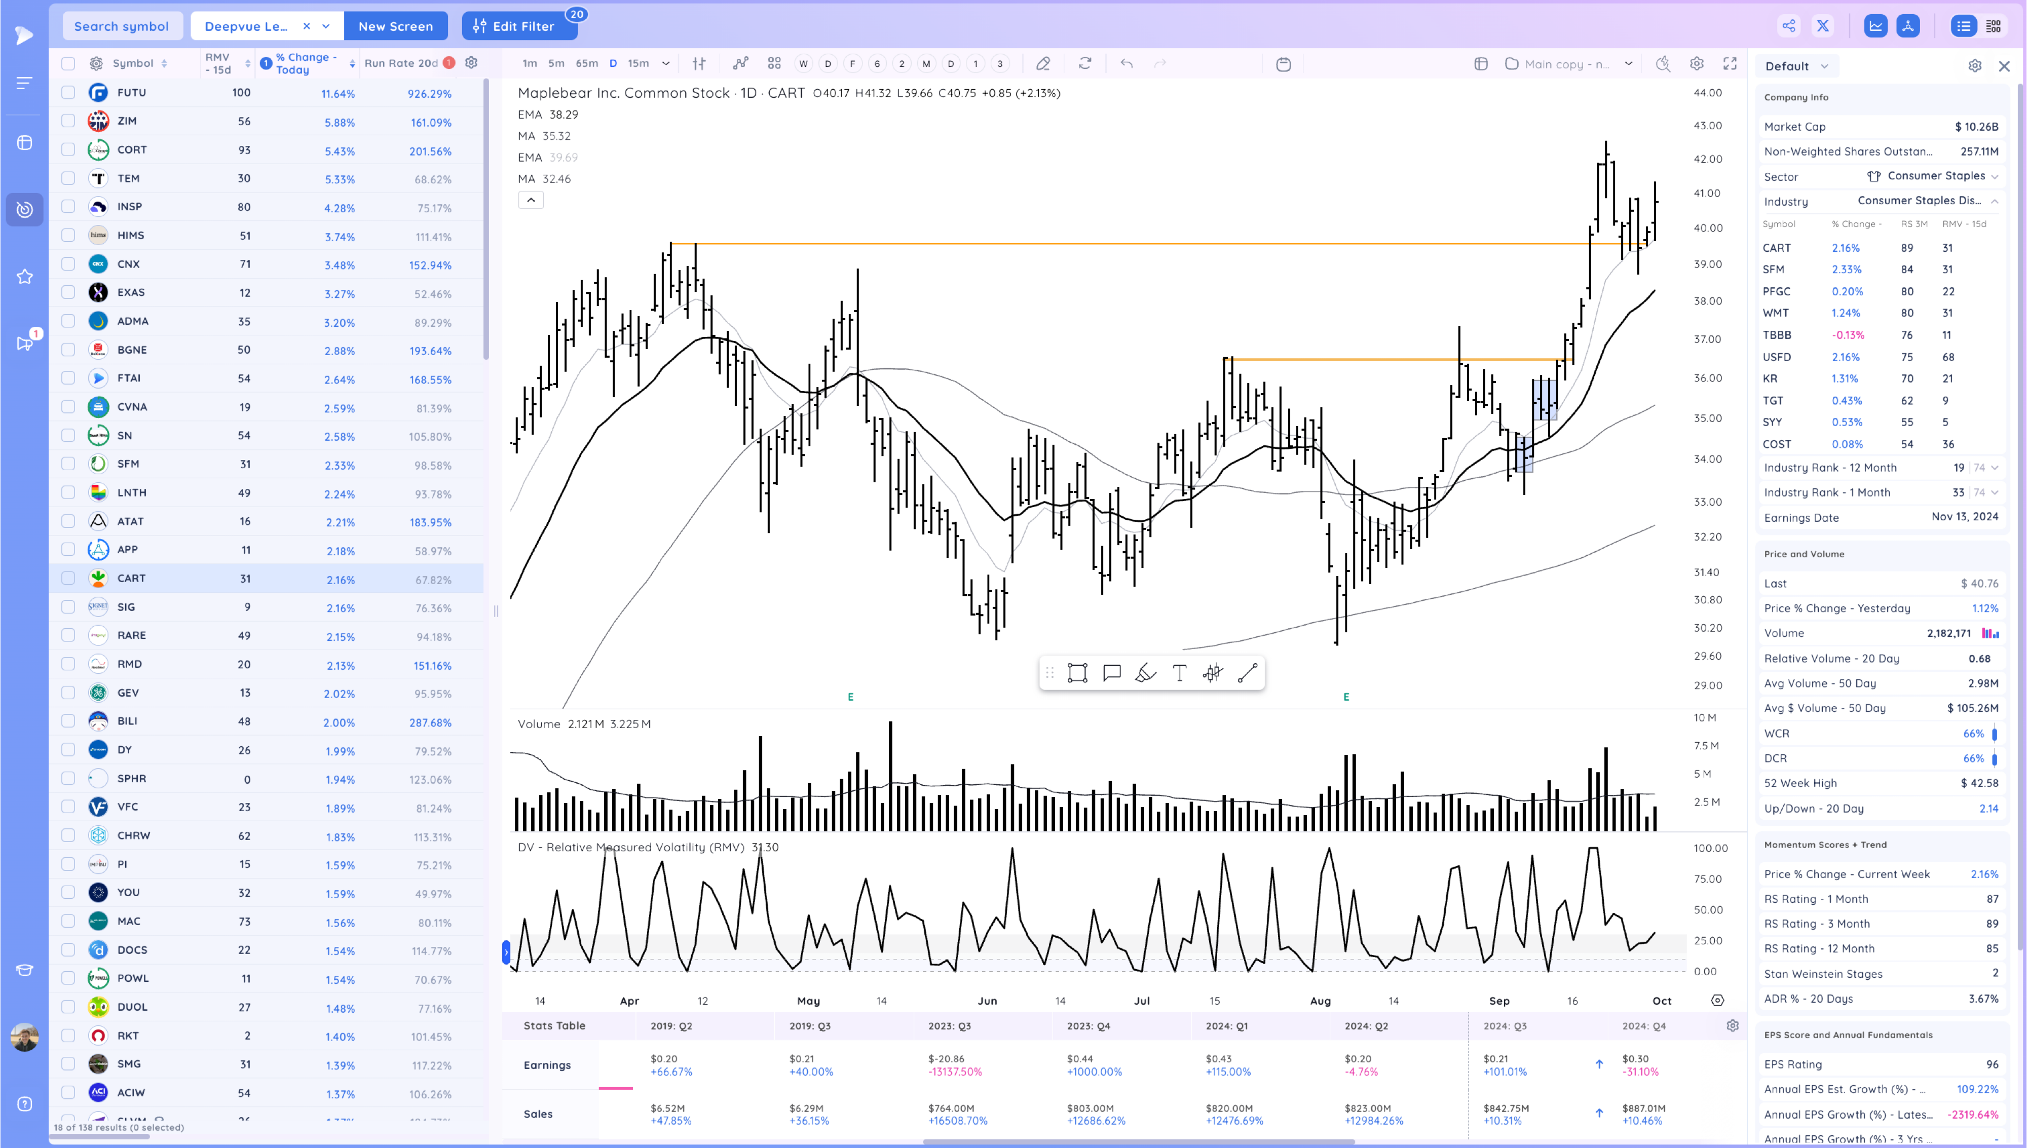Expand the timeframe dropdown next to 15m

[x=666, y=64]
